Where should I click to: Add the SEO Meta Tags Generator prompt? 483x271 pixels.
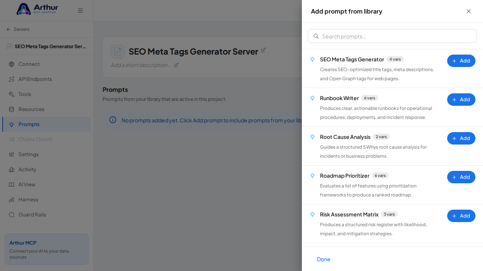click(461, 61)
